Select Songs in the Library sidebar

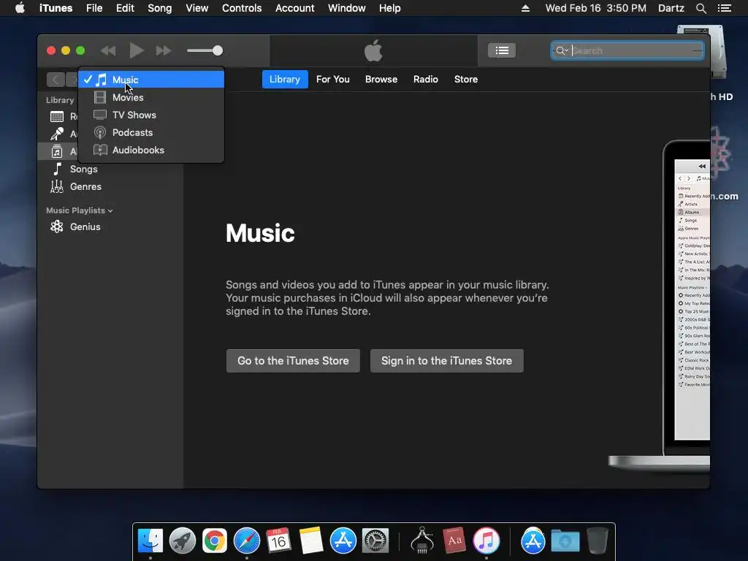tap(83, 169)
